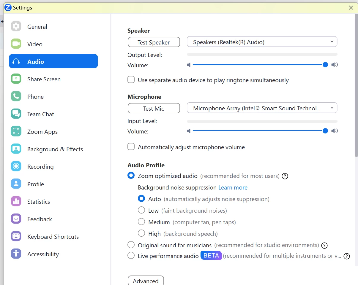
Task: Click the Feedback smiley icon
Action: pyautogui.click(x=16, y=219)
